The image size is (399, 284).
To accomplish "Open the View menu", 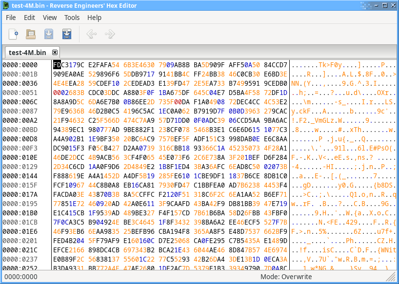I will 50,18.
